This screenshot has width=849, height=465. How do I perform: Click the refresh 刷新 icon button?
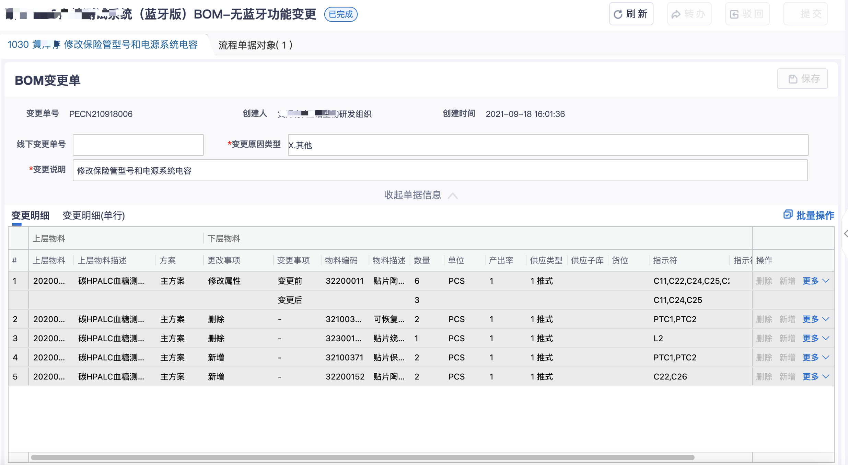click(x=618, y=14)
